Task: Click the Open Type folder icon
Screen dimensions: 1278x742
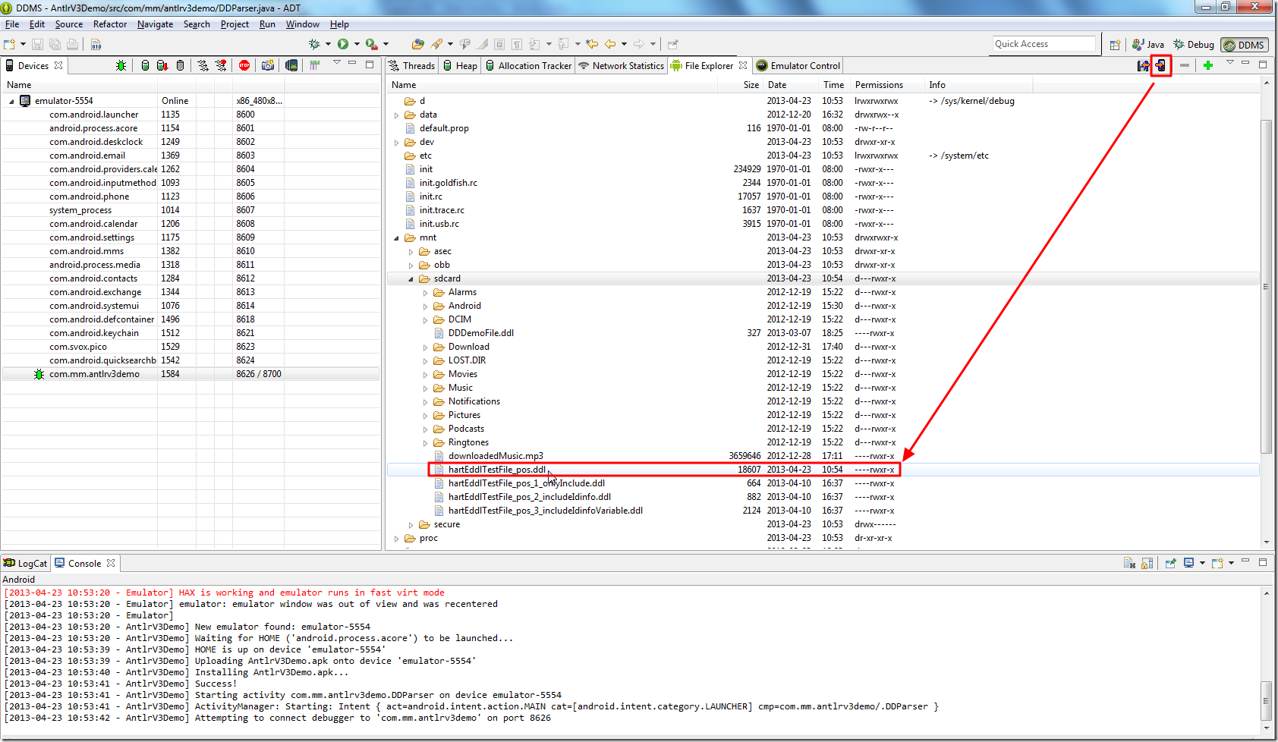Action: pyautogui.click(x=418, y=45)
